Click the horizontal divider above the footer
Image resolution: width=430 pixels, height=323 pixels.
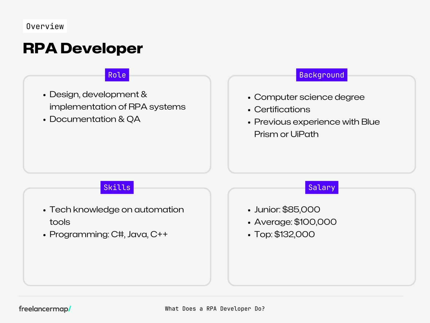click(x=215, y=294)
